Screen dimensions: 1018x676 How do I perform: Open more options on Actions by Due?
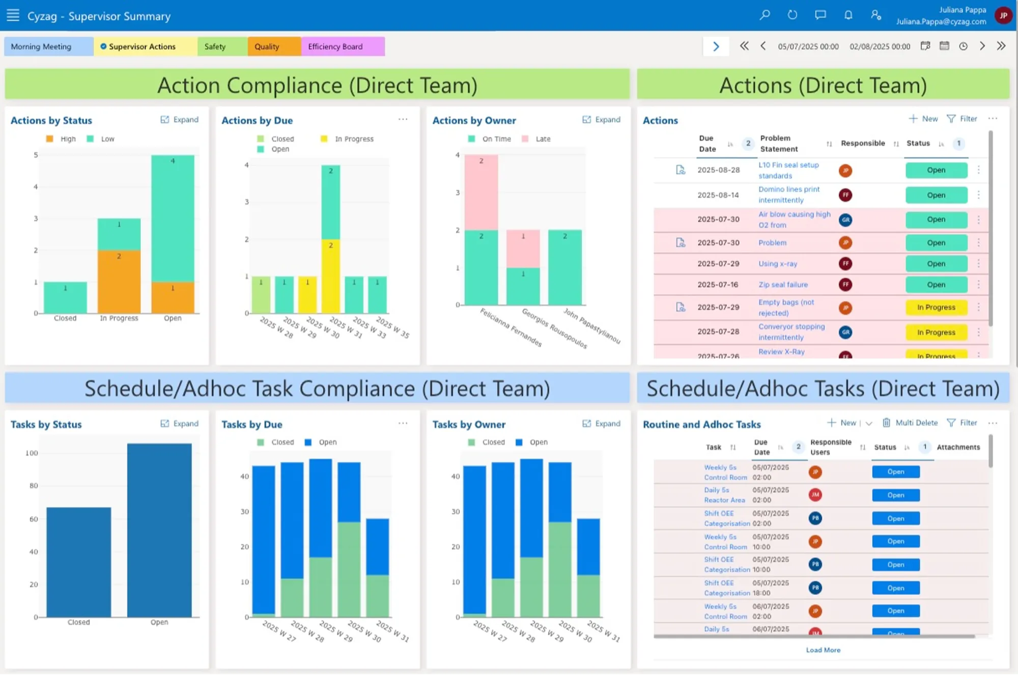coord(403,119)
